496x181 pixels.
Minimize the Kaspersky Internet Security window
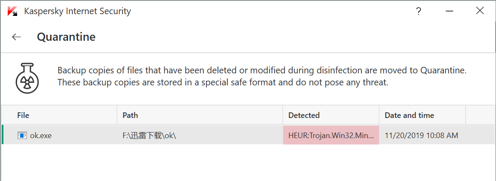pos(450,12)
